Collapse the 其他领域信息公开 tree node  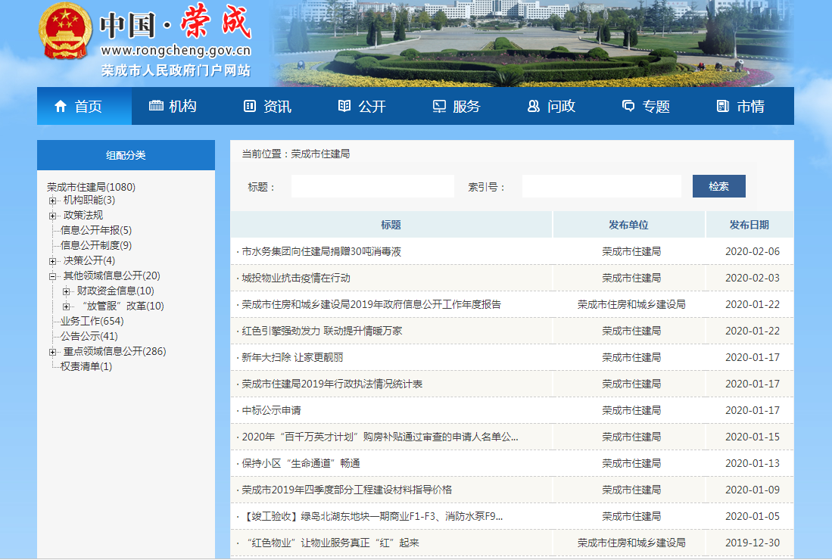pyautogui.click(x=52, y=276)
